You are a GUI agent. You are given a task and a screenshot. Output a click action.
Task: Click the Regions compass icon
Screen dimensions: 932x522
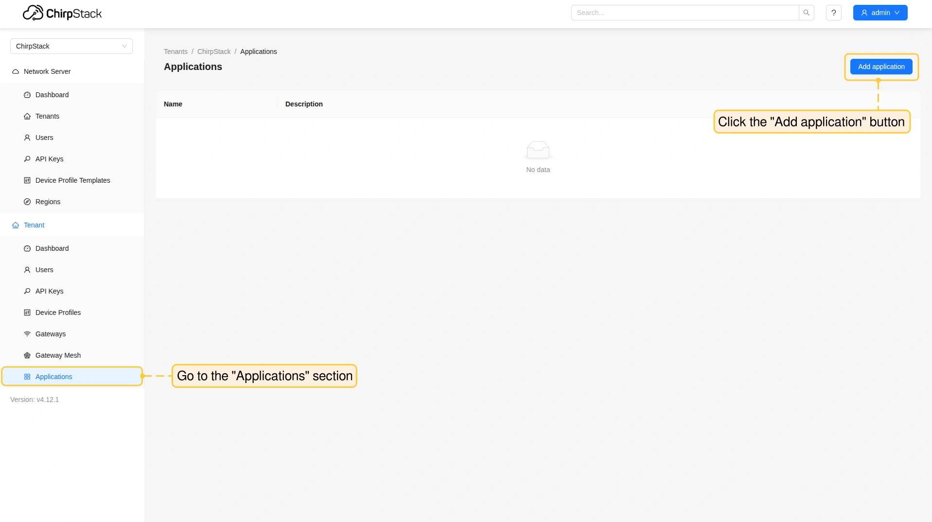click(x=27, y=202)
